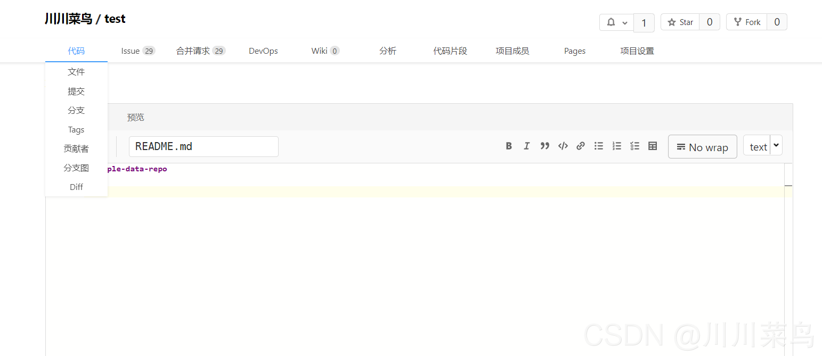Insert a table using the table icon
The image size is (822, 356).
pos(653,146)
